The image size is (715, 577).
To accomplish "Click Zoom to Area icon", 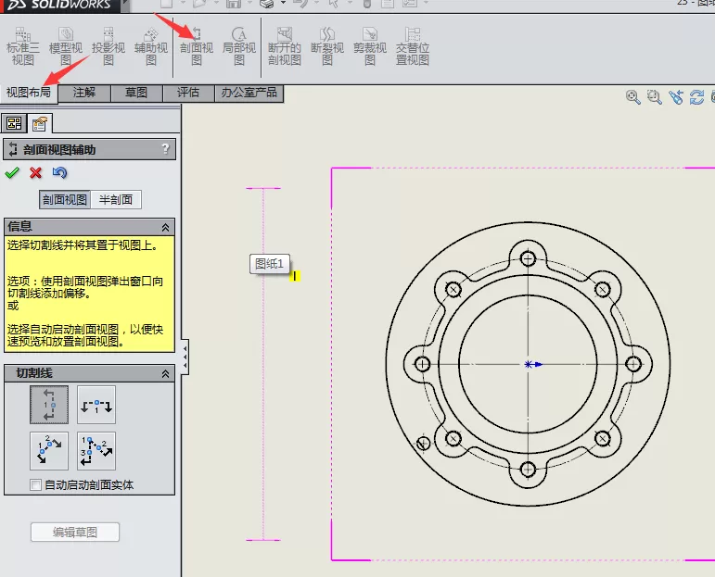I will pos(655,97).
